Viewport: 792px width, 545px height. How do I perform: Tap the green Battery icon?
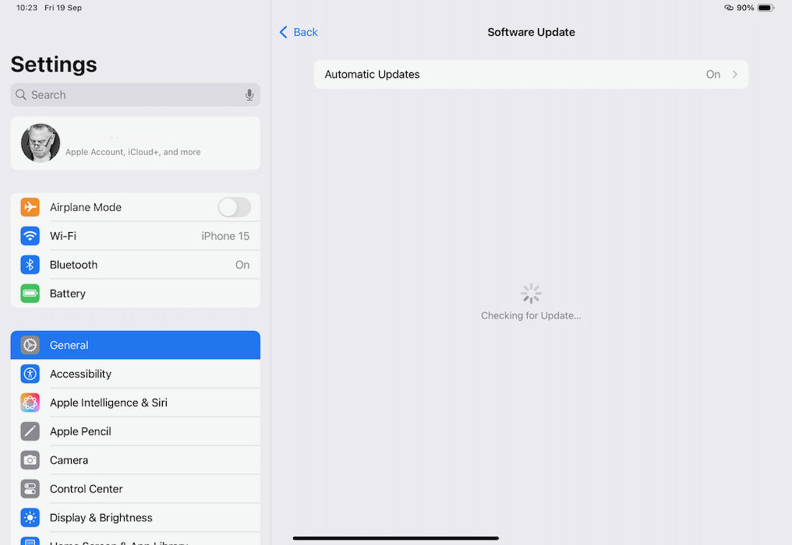[x=30, y=294]
